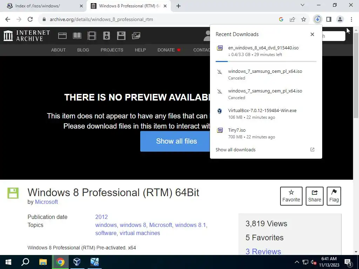Click the Tiny7.iso file icon
The image size is (359, 269).
(220, 130)
